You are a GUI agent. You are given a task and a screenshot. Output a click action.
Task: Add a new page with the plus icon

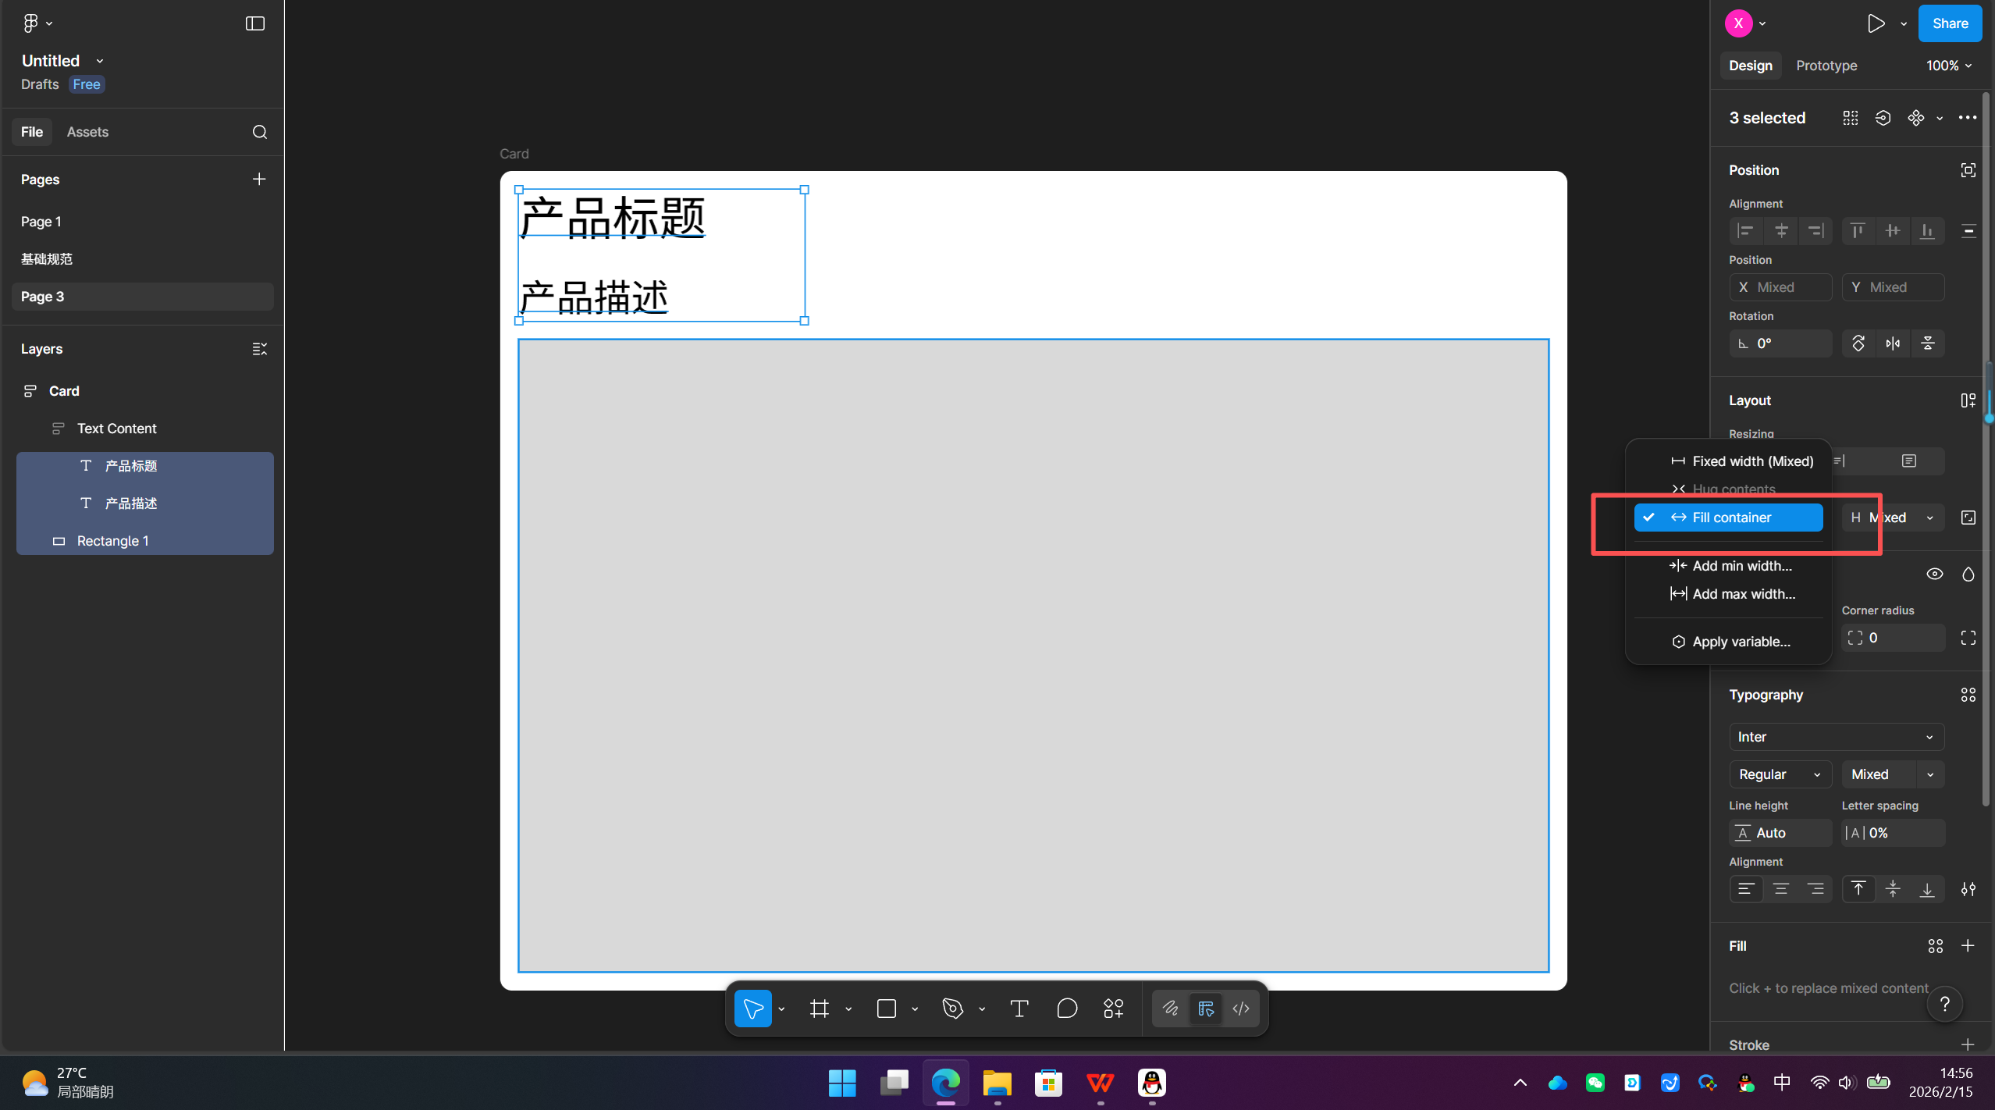point(258,179)
